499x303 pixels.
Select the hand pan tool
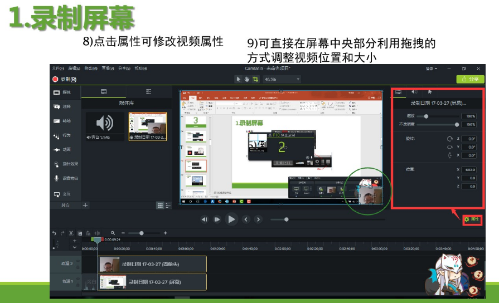click(246, 79)
